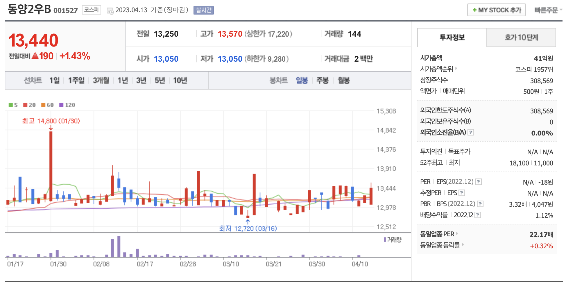566x282 pixels.
Task: Click help icon next to 외국인소진율(B/A)
Action: (471, 133)
